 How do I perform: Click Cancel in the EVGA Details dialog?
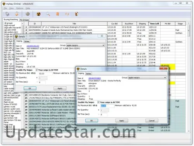click(152, 121)
